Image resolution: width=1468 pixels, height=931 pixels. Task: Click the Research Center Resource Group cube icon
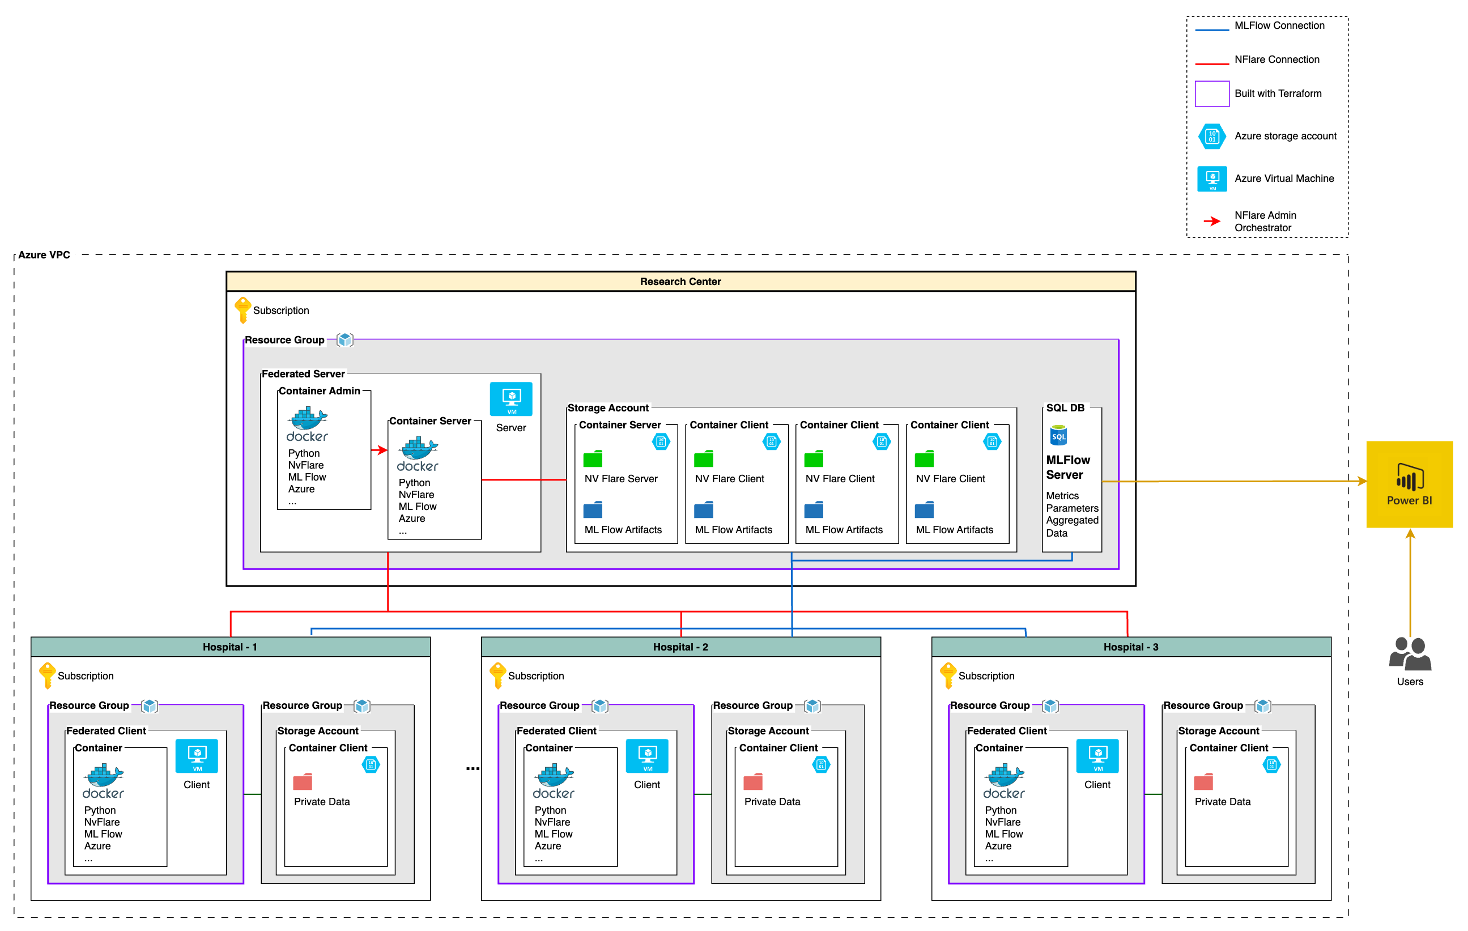tap(344, 339)
